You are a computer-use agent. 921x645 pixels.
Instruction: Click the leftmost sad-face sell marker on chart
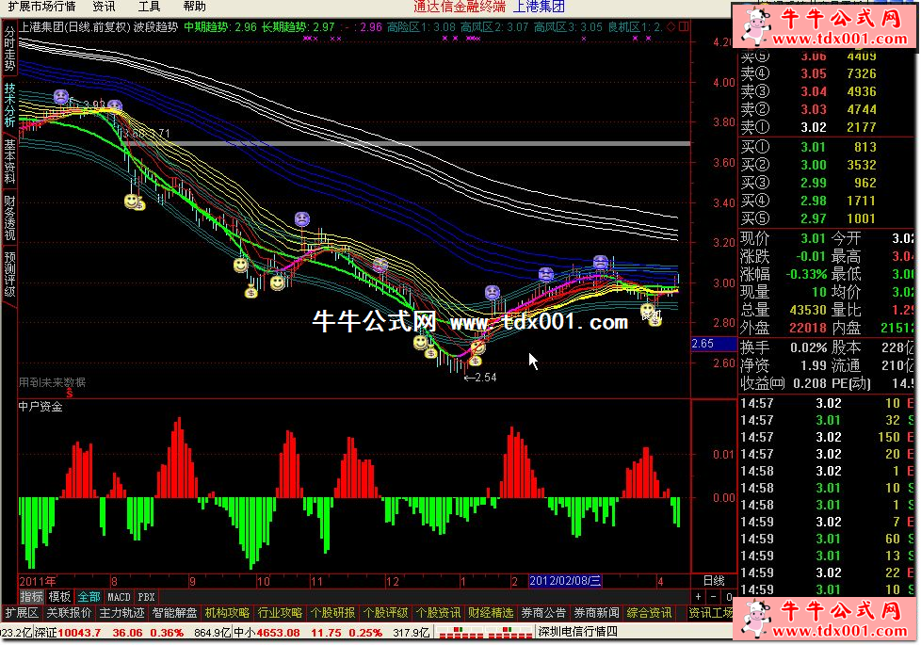[x=61, y=96]
